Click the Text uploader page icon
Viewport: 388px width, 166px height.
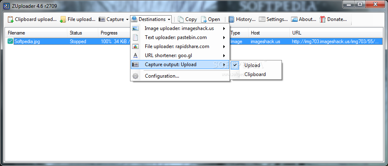[x=135, y=37]
